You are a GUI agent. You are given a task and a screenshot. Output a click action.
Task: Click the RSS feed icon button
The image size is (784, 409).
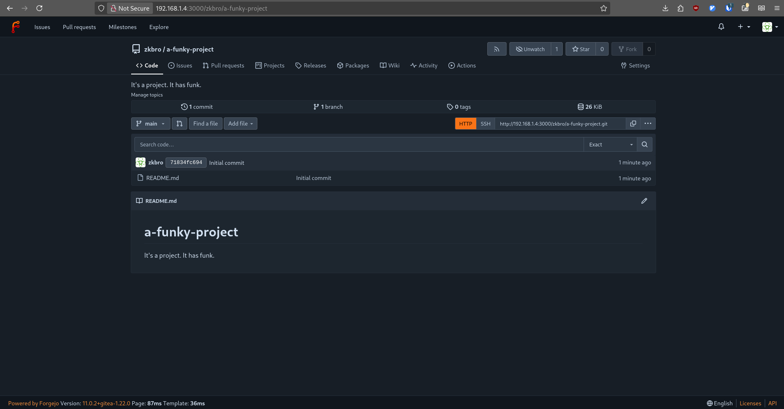point(496,49)
